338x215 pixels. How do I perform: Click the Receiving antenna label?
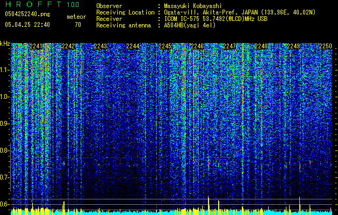(124, 25)
